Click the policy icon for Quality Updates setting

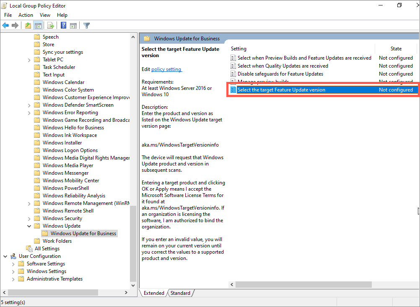pos(233,66)
